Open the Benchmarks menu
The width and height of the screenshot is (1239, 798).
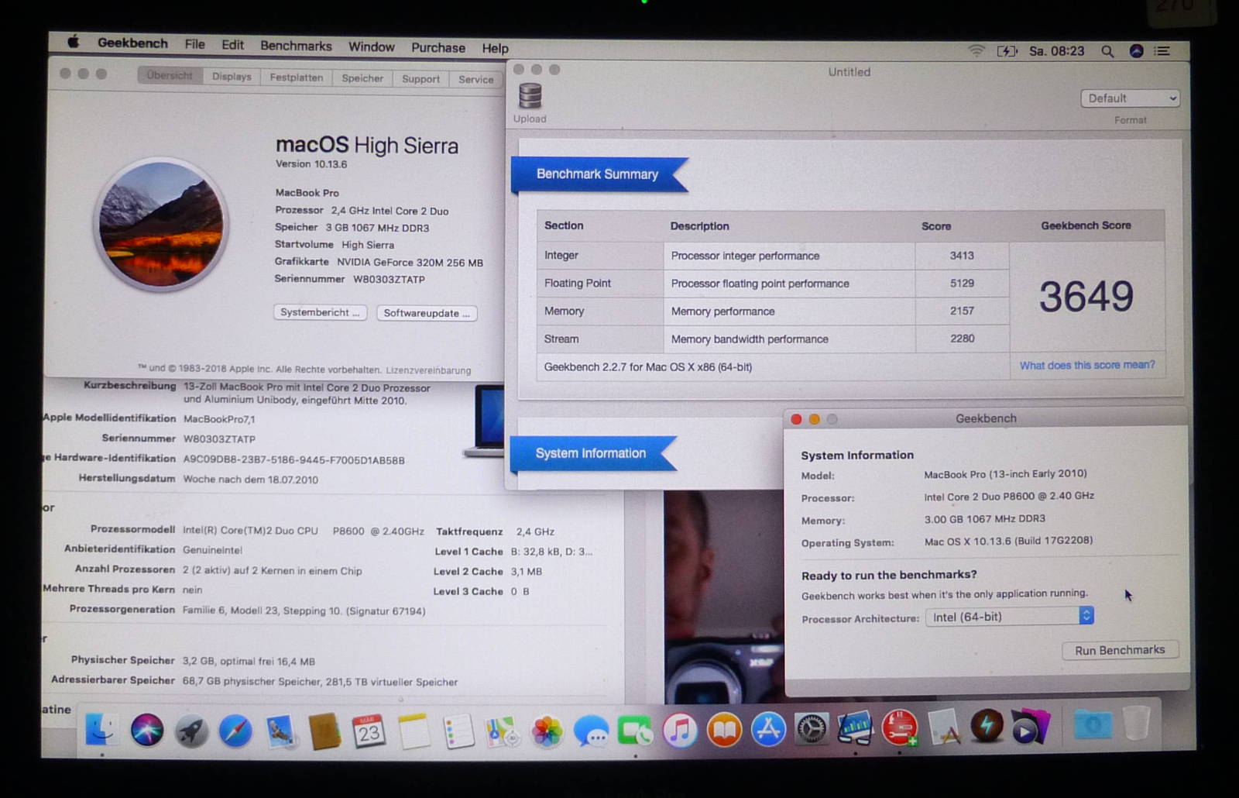(296, 46)
